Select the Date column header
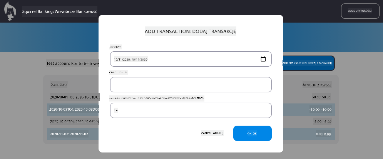 tap(59, 85)
